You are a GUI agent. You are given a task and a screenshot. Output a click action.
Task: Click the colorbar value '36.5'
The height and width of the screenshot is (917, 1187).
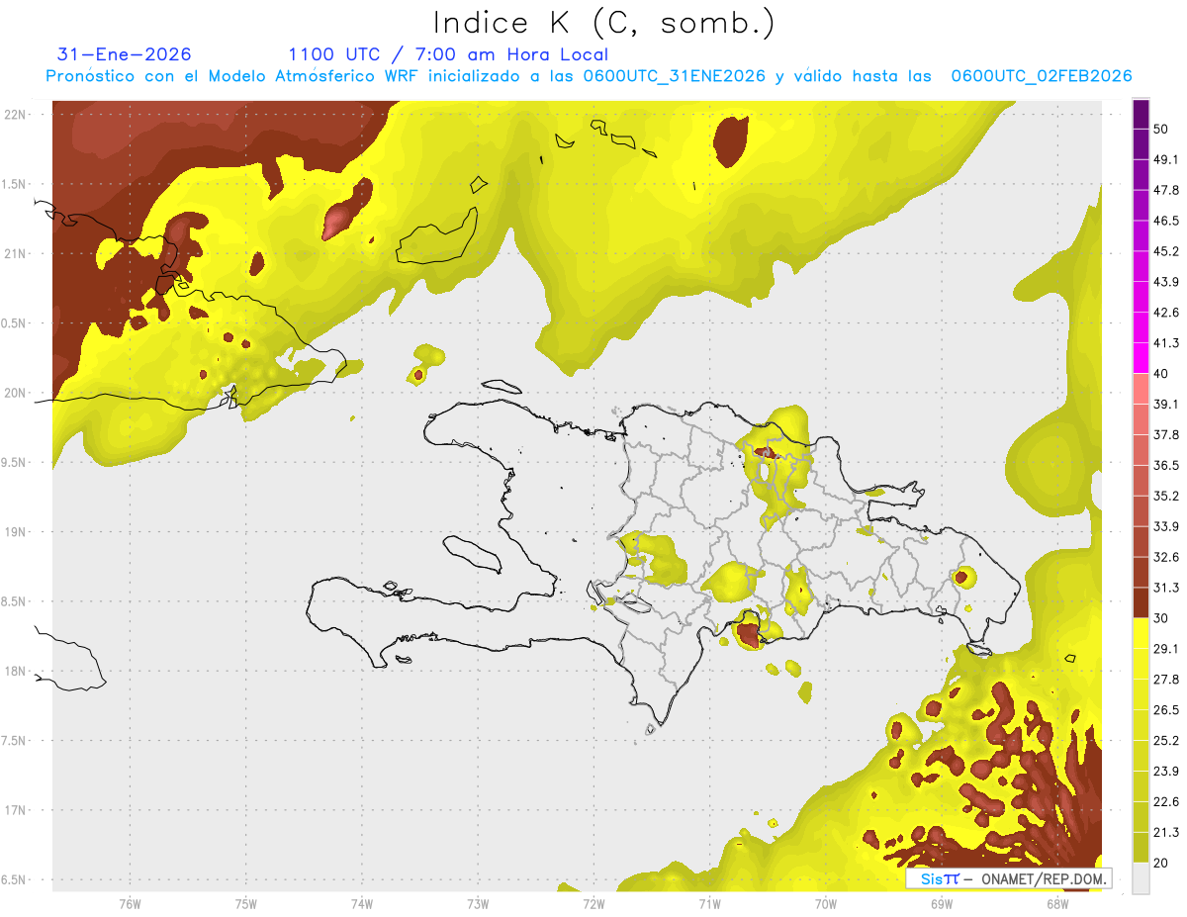pos(1165,465)
